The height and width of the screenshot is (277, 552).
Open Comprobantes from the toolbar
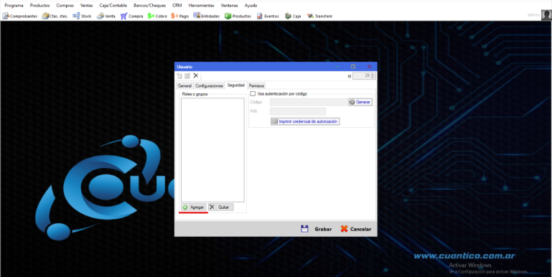coord(19,17)
